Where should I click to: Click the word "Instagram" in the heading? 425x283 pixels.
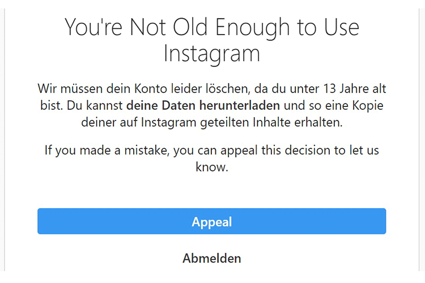pyautogui.click(x=211, y=54)
